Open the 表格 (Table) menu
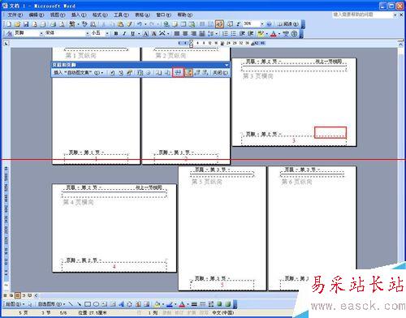Viewport: 406px width, 318px height. click(142, 15)
